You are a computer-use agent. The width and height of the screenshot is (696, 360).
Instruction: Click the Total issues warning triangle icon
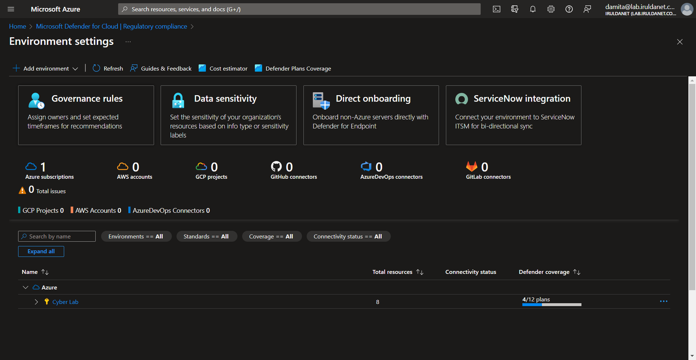point(22,190)
